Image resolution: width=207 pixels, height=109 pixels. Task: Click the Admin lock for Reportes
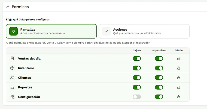click(178, 87)
